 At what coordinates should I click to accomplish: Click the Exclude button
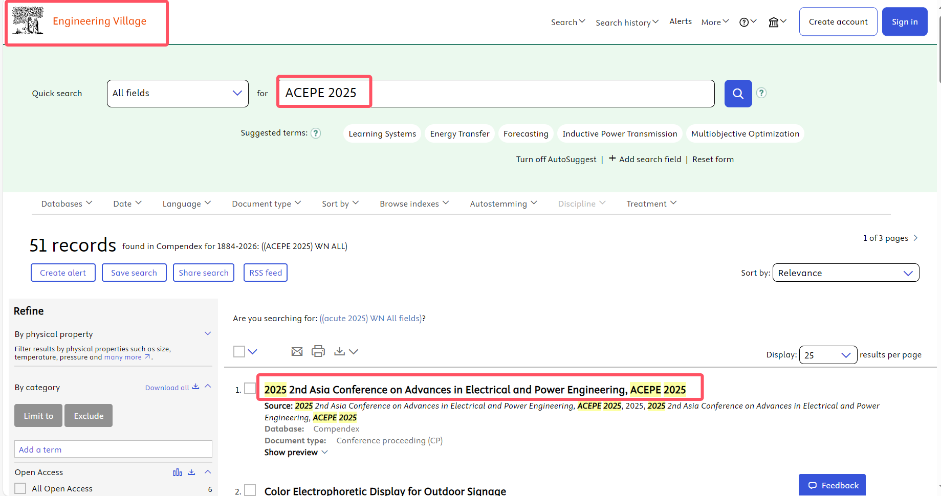(89, 416)
